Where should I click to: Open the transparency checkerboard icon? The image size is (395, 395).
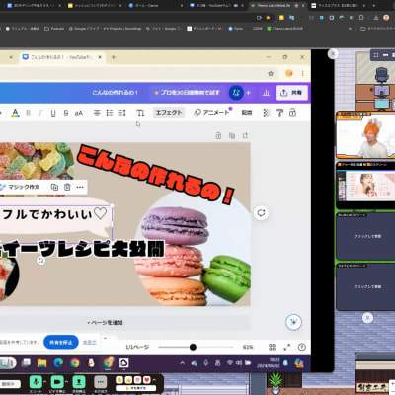[267, 113]
